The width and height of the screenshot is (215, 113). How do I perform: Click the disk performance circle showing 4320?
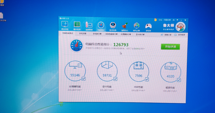point(171,72)
